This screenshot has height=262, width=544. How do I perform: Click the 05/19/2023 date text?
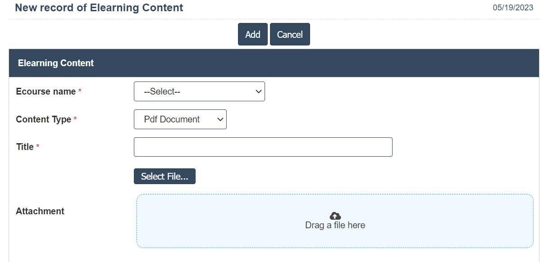tap(513, 8)
